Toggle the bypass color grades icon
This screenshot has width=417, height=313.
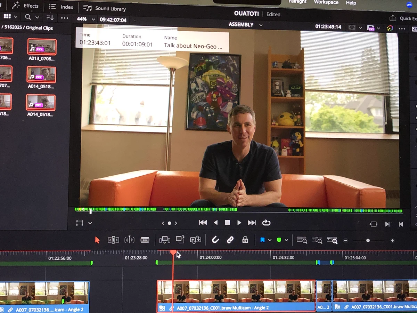point(390,28)
